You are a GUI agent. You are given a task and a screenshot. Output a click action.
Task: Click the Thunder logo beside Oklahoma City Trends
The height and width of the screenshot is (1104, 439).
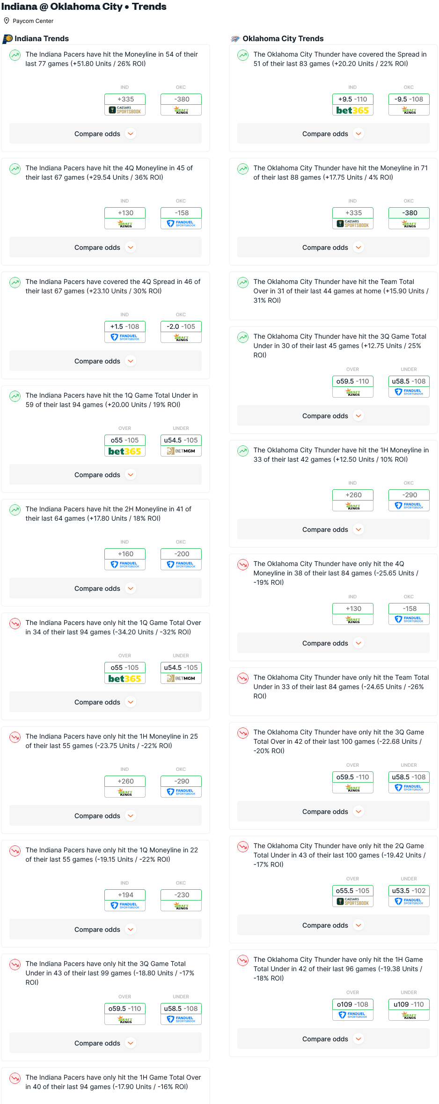pos(235,39)
